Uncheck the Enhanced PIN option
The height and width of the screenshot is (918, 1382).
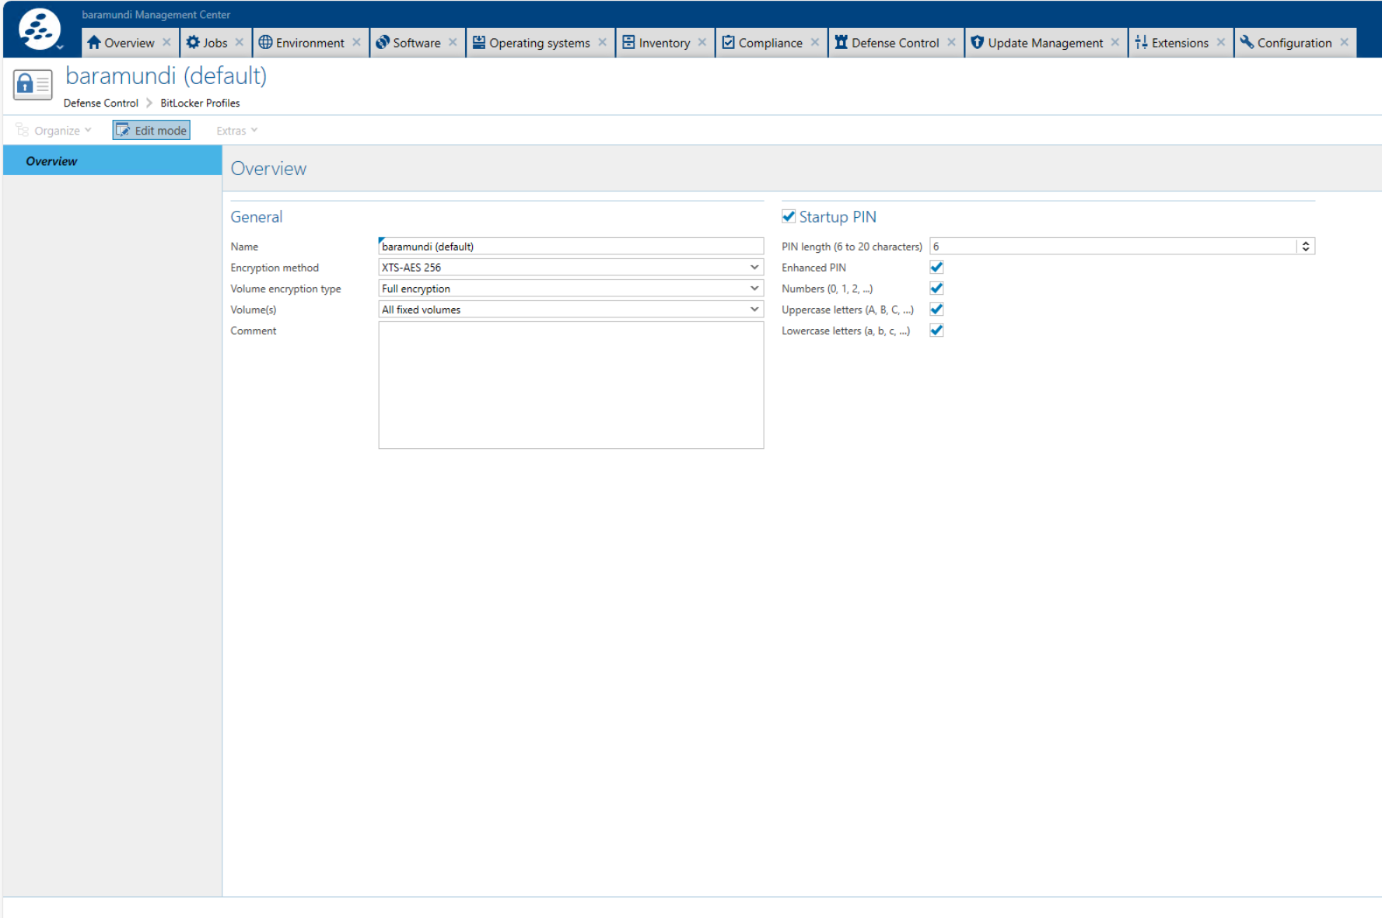pyautogui.click(x=936, y=268)
